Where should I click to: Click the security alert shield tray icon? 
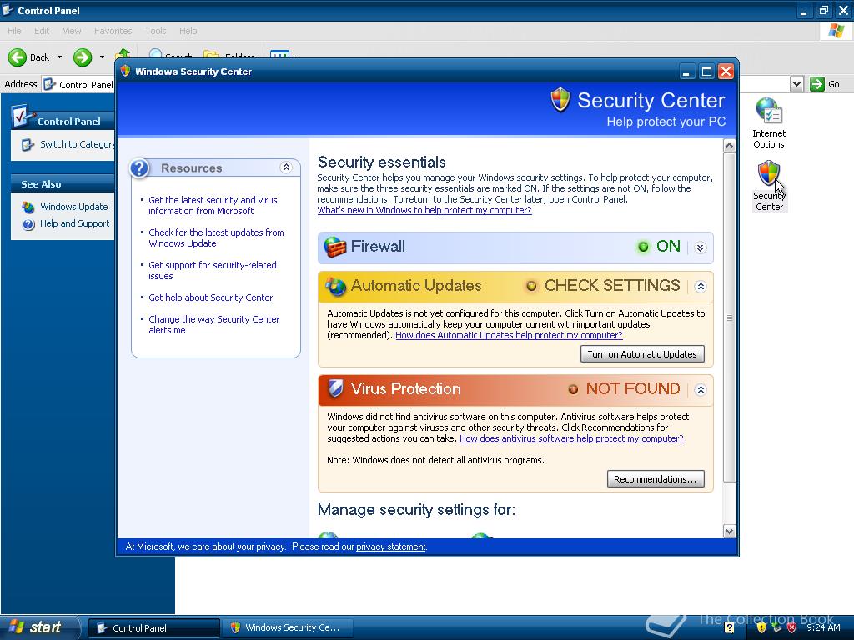coord(761,627)
